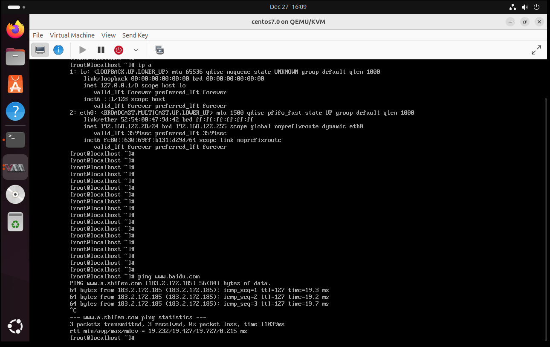Click the volume tray icon
The height and width of the screenshot is (347, 550).
click(x=525, y=7)
